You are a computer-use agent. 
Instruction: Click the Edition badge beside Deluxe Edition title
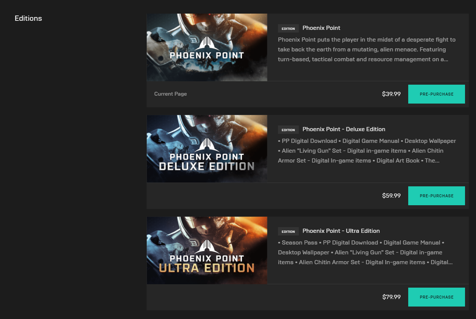(288, 130)
